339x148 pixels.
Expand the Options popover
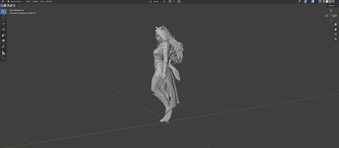point(333,5)
